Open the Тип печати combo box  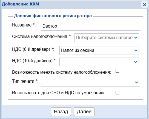point(90,82)
